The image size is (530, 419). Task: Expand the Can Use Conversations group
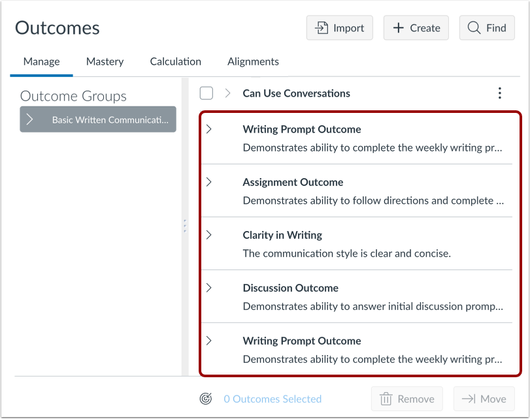(227, 93)
